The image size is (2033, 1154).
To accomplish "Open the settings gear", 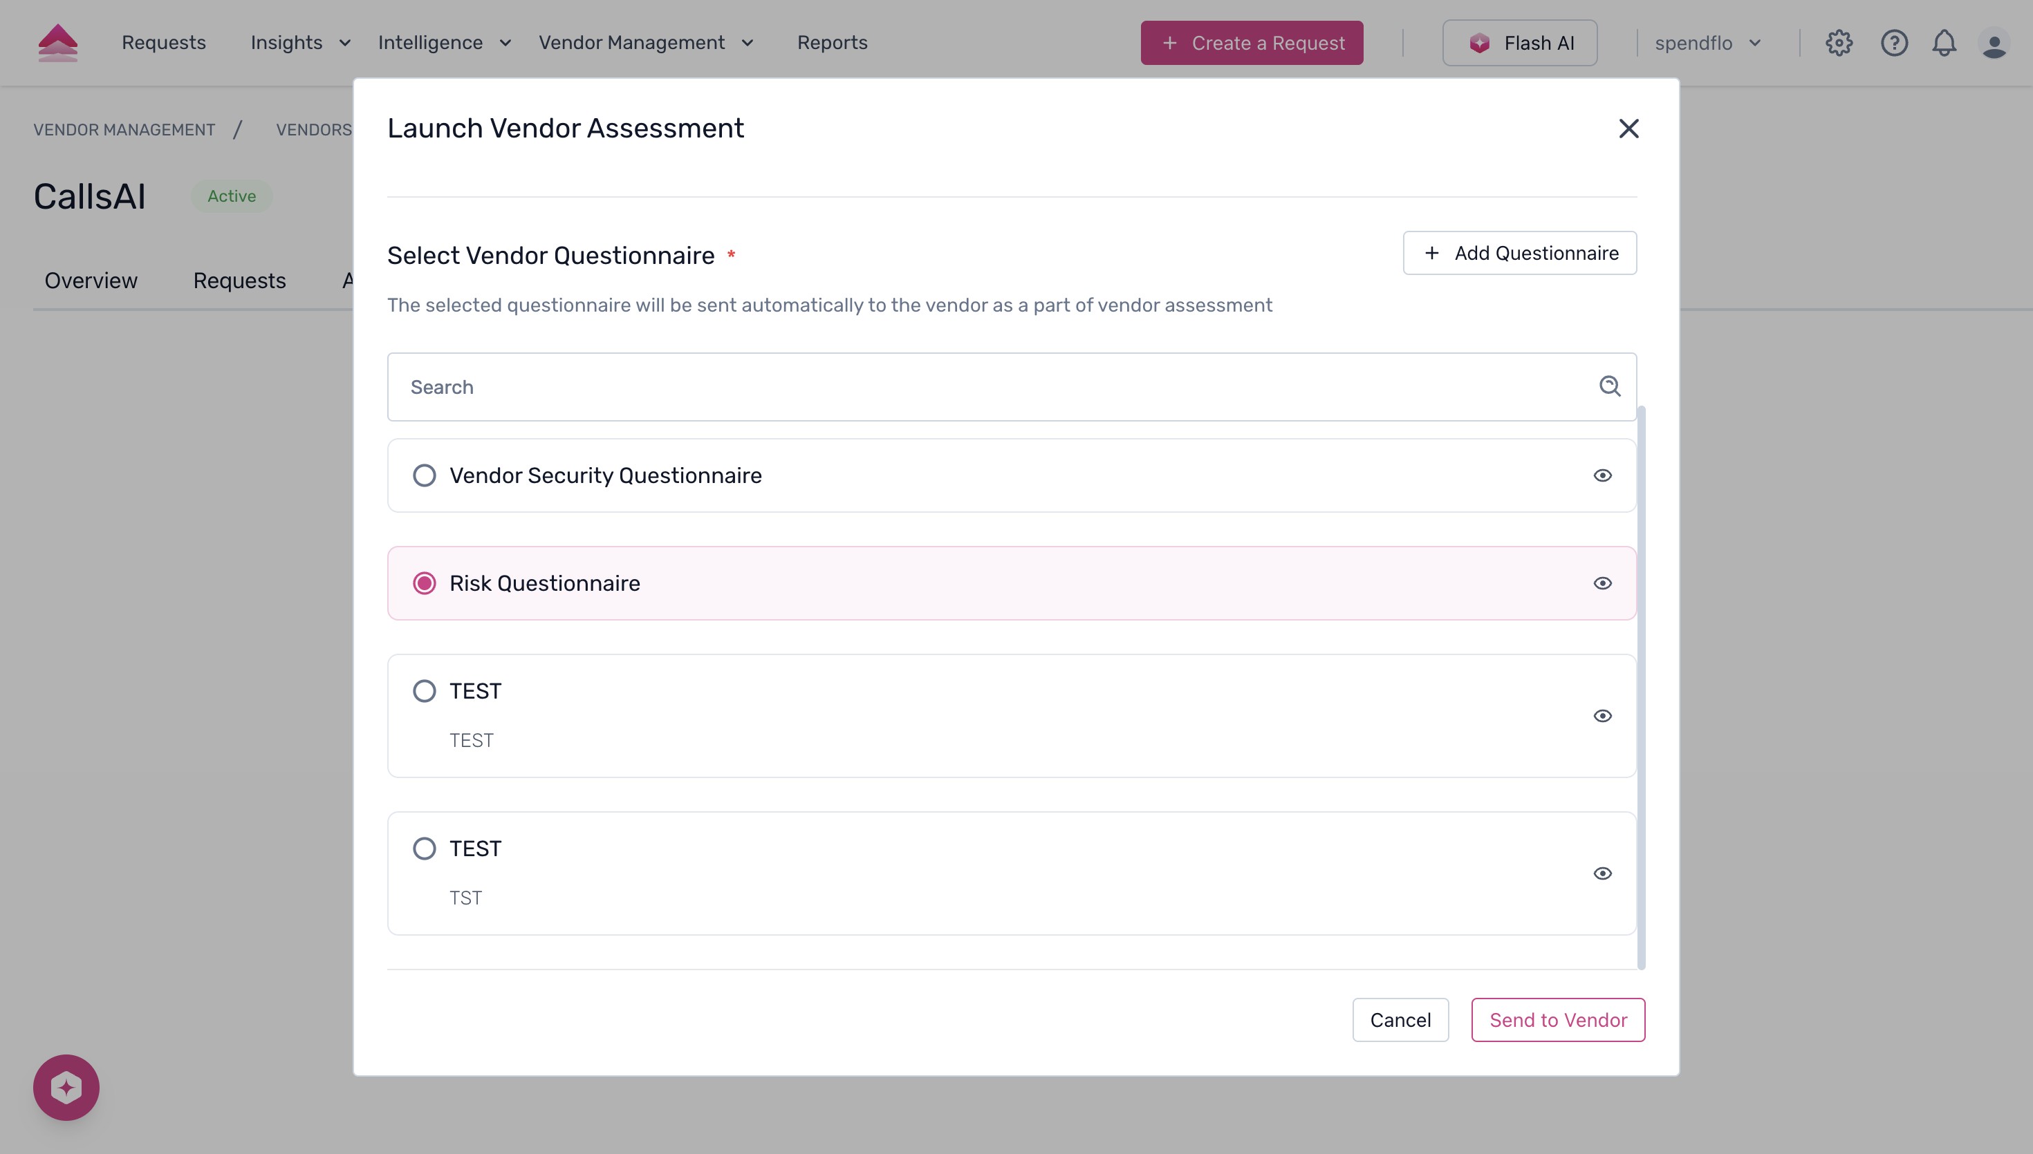I will (x=1839, y=43).
